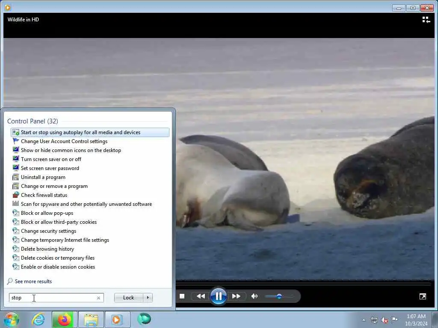Open Show or hide common desktop icons
Viewport: 438px width, 328px height.
point(90,150)
